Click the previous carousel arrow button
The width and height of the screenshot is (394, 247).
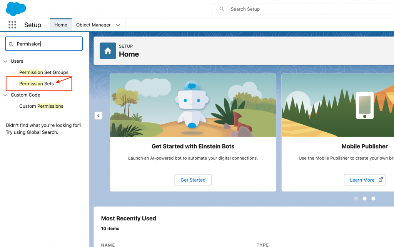98,116
